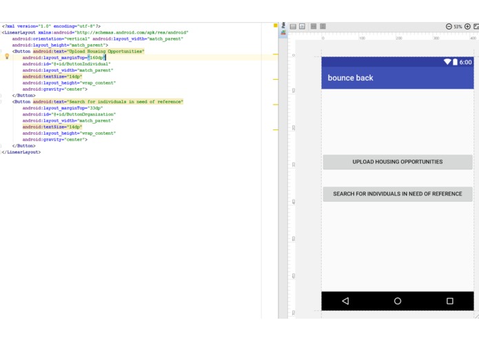Click the @+id/ButtonOrganization id line
The height and width of the screenshot is (340, 479).
pos(69,114)
